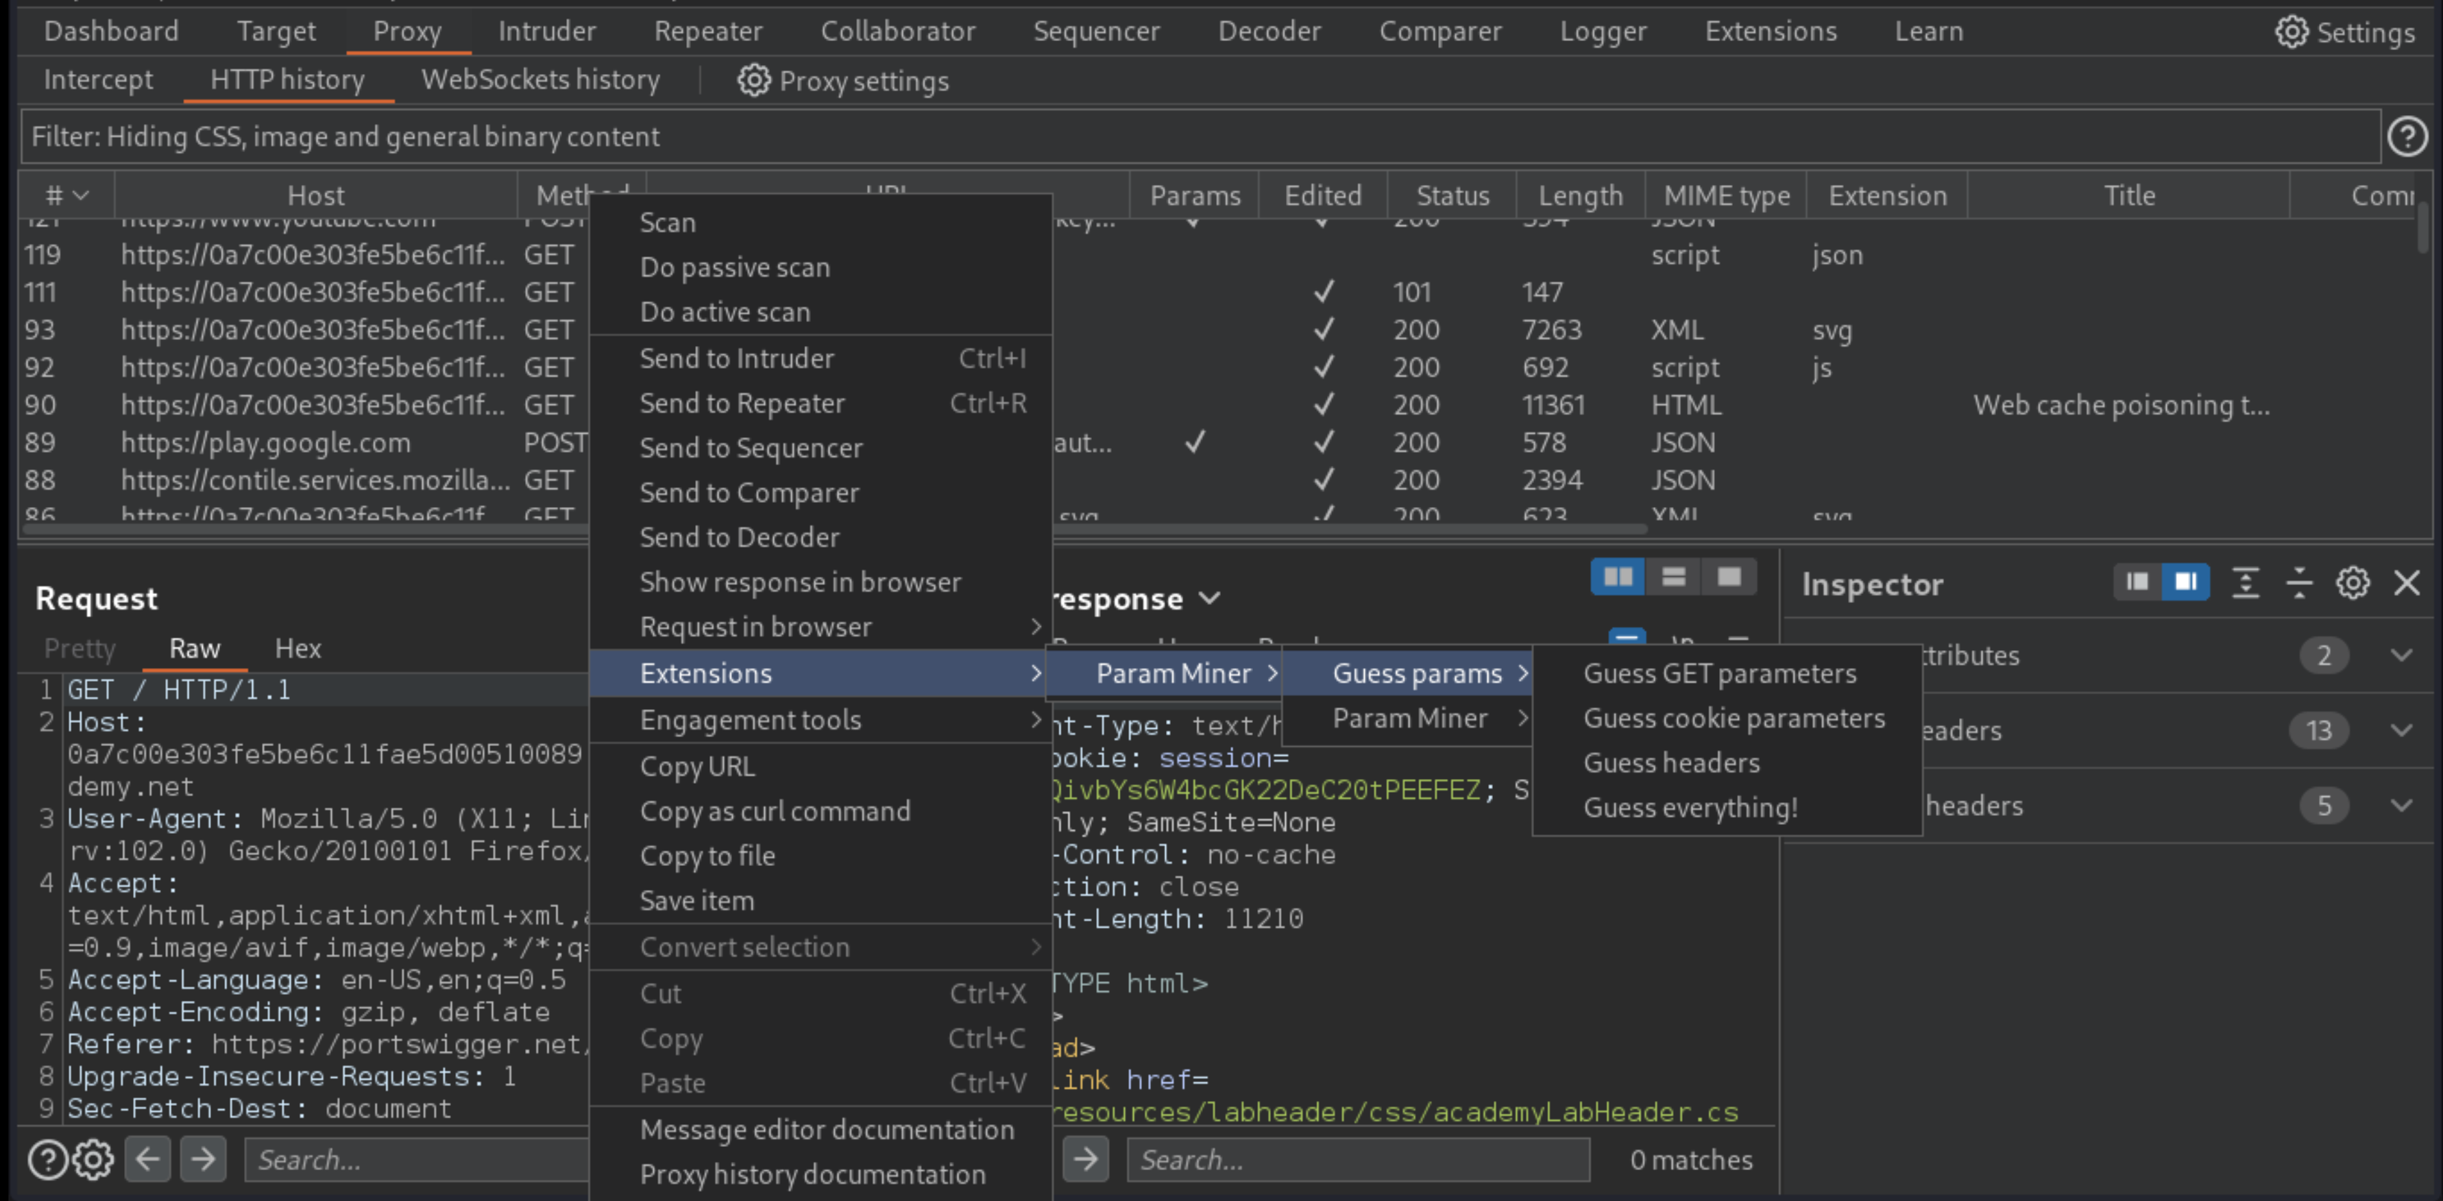Sort by Status column header

coord(1452,195)
